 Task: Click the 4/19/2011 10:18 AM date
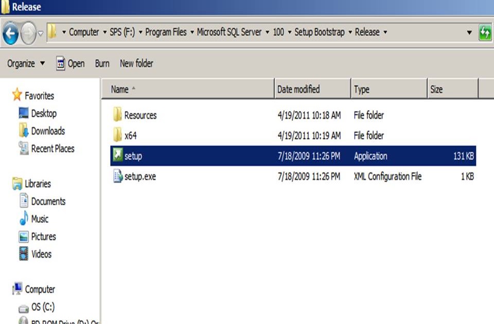tap(309, 115)
